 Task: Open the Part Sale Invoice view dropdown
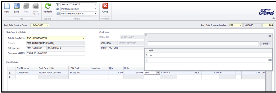click(x=95, y=9)
